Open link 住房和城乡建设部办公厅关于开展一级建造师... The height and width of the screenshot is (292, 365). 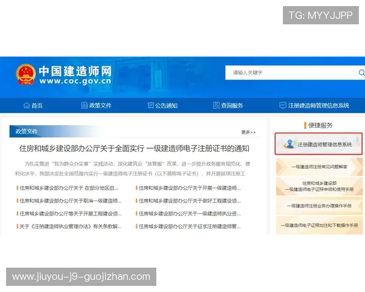189,188
